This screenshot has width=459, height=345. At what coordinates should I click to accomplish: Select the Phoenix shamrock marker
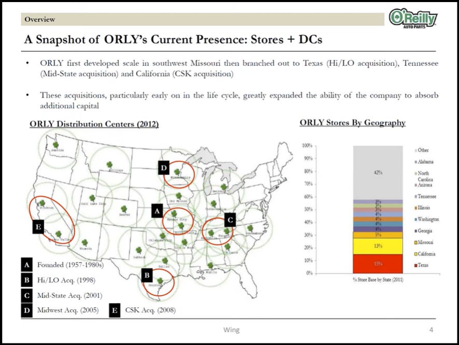pos(85,242)
